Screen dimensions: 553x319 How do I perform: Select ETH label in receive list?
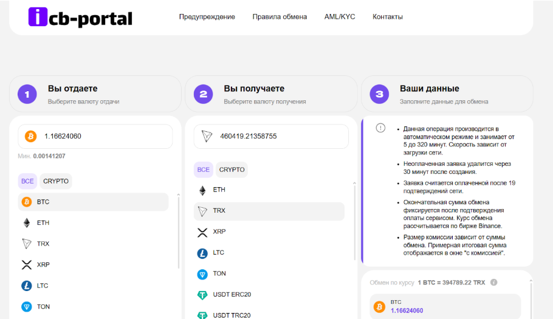tap(219, 190)
